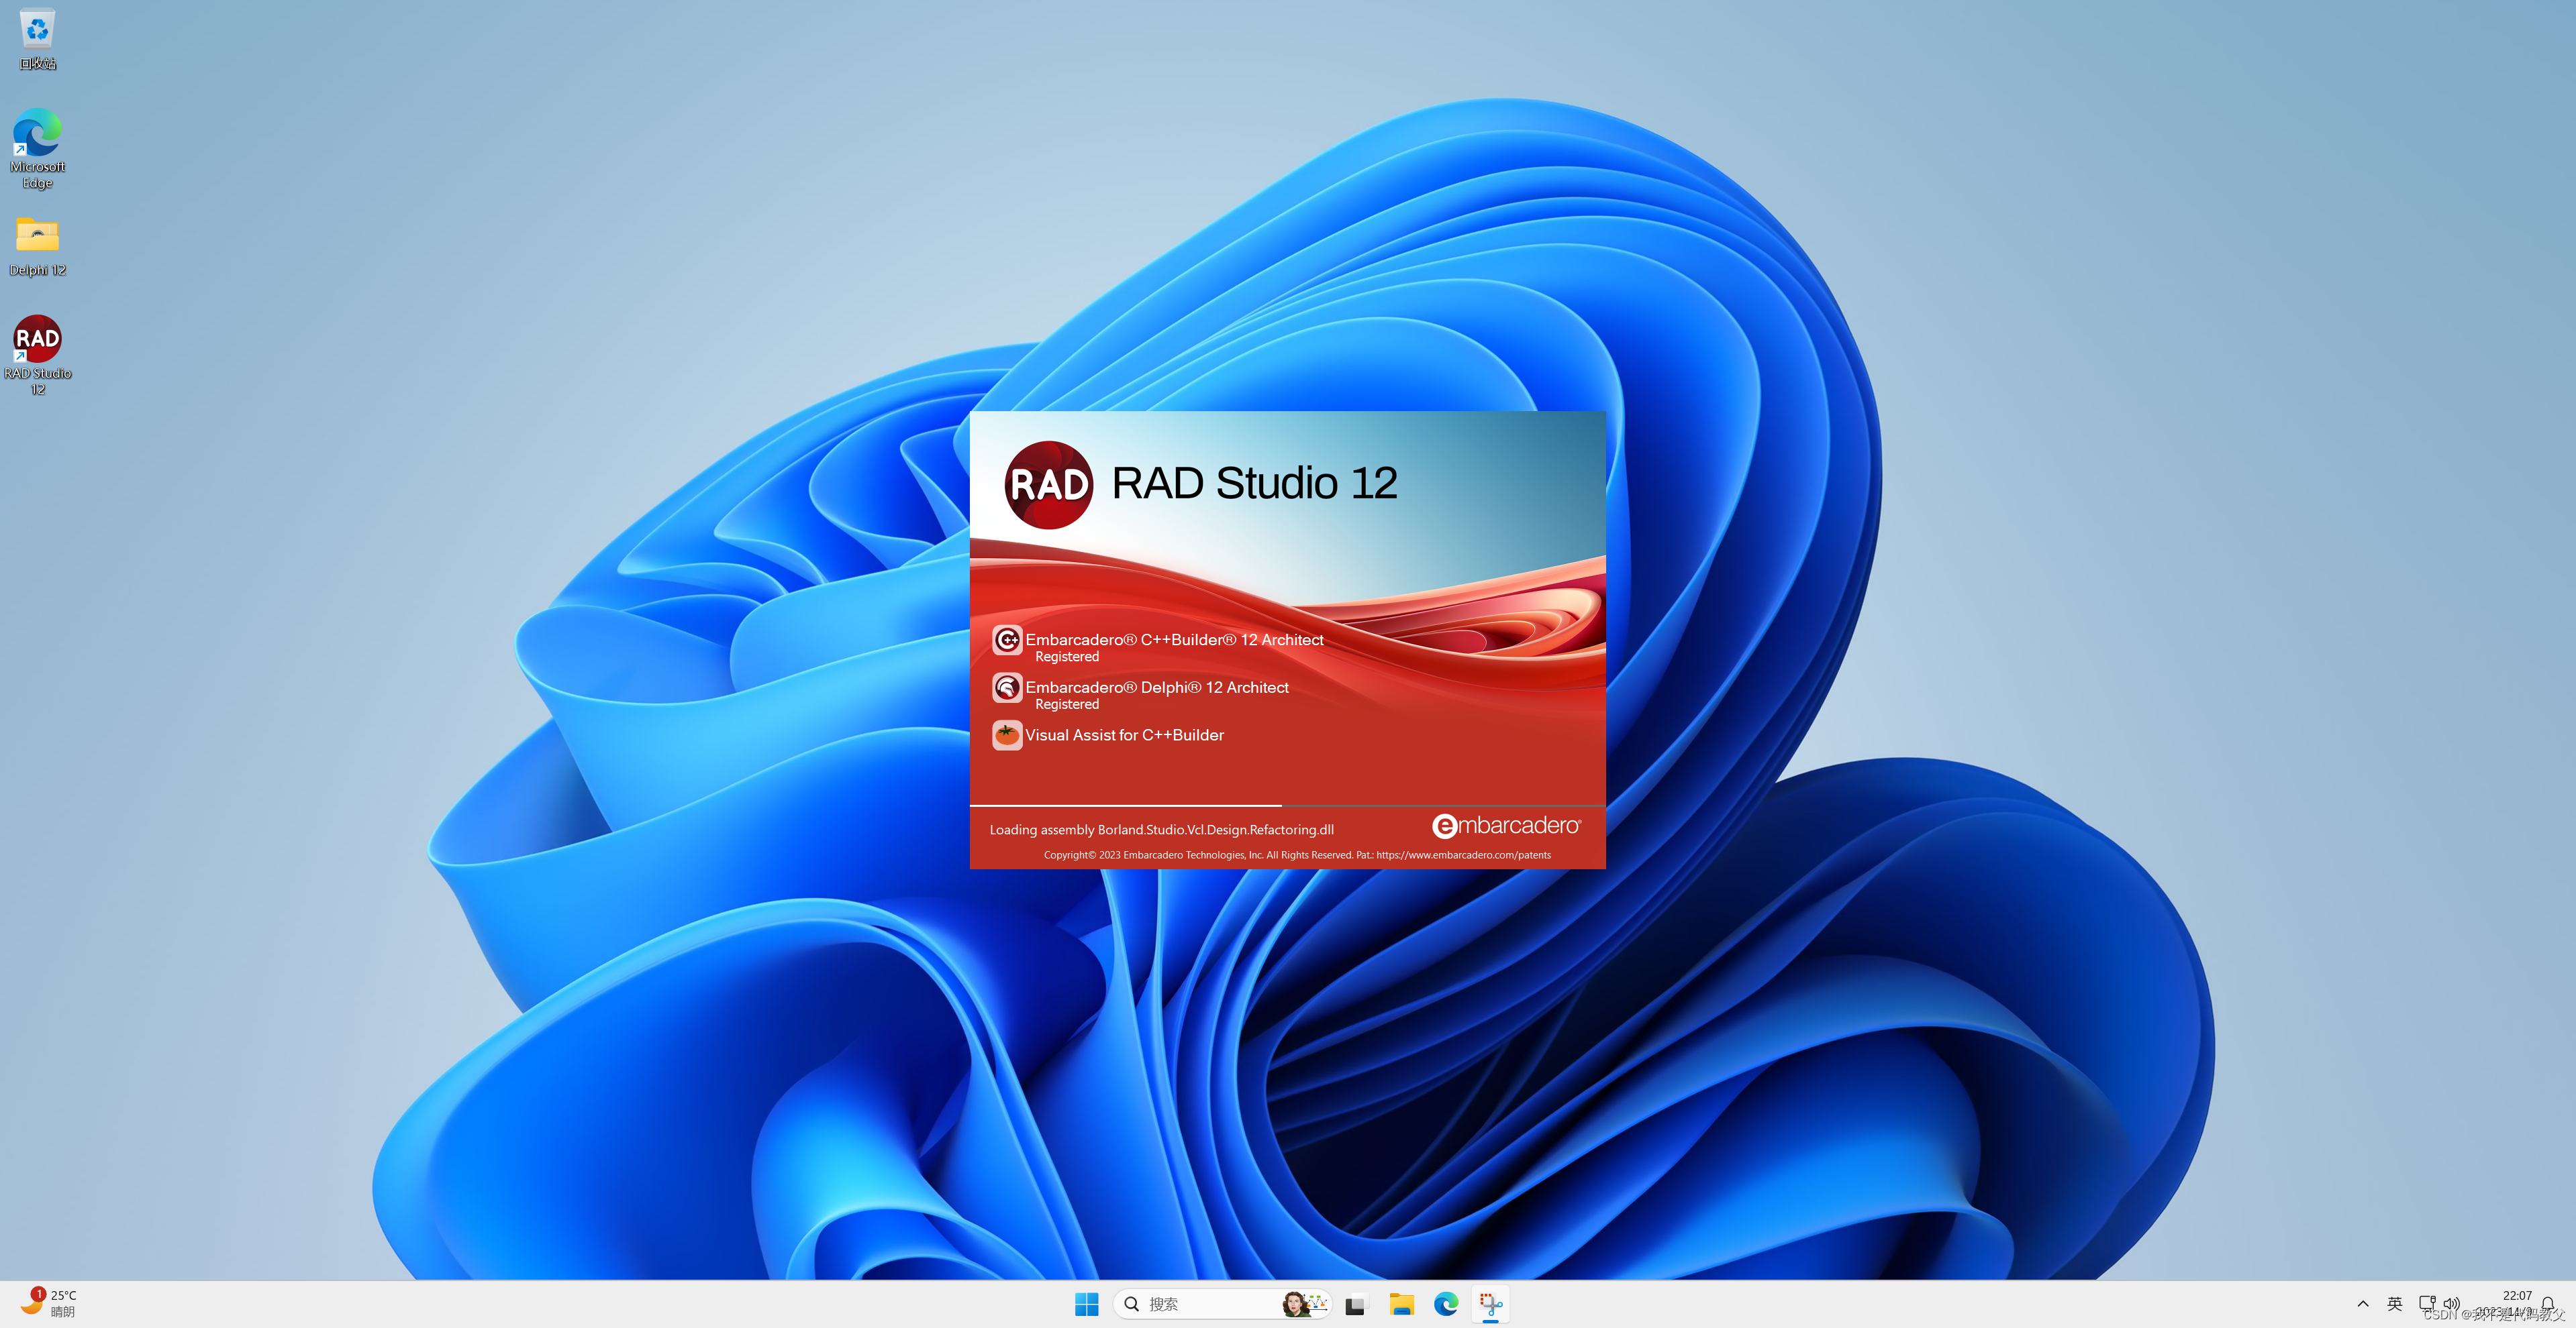This screenshot has height=1328, width=2576.
Task: Click the C++Builder 12 Architect icon
Action: click(1006, 639)
